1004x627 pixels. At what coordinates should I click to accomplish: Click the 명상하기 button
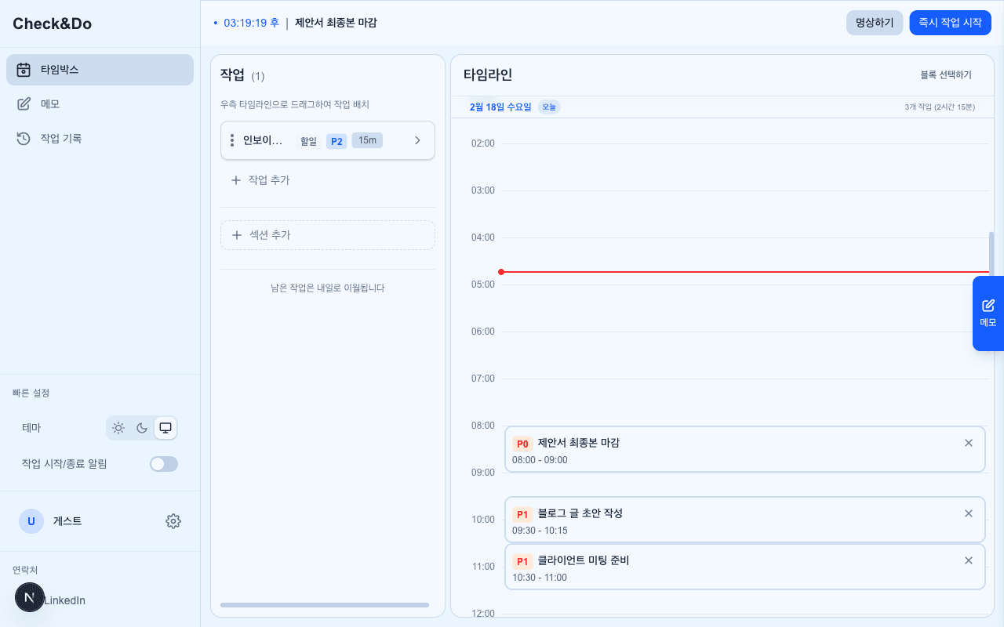pos(875,23)
